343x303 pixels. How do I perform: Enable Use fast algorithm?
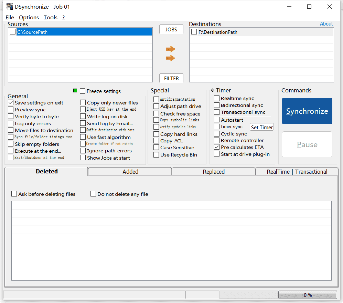click(x=83, y=137)
